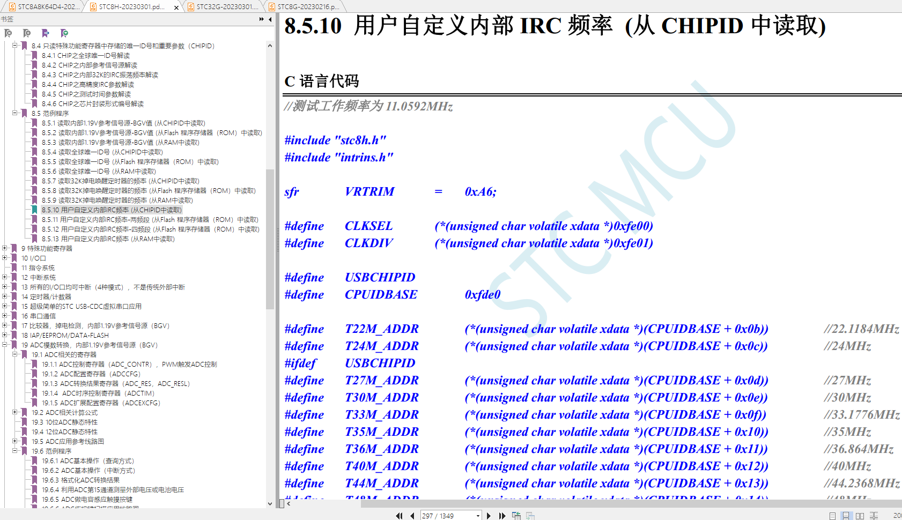Click the 书签 panel title
Viewport: 902px width, 520px height.
pyautogui.click(x=7, y=19)
